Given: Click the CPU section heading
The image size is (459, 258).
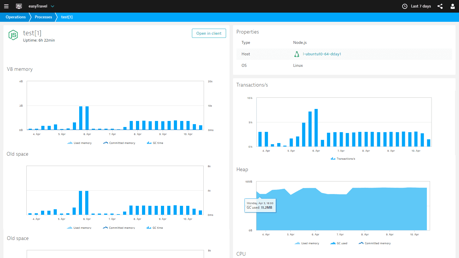Looking at the screenshot, I should coord(241,254).
